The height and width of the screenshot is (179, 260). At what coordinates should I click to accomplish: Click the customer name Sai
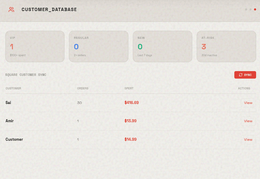[x=8, y=103]
